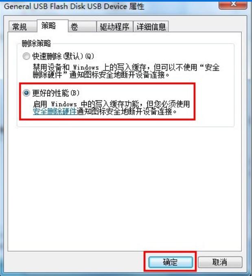This screenshot has width=252, height=276.
Task: Click the 快速删除(默认)(Q) label text
Action: click(63, 56)
